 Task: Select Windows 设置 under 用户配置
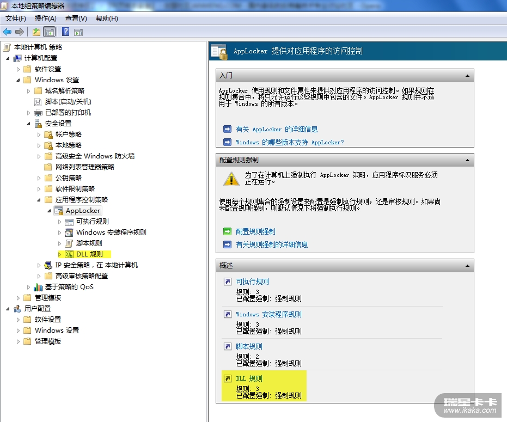(x=57, y=331)
